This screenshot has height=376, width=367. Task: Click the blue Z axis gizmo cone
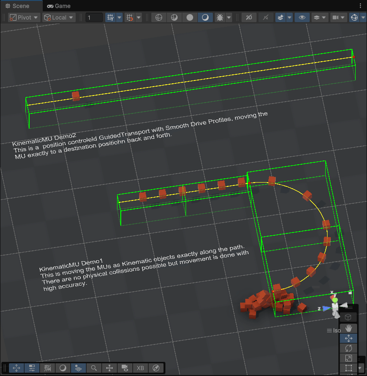(326, 308)
